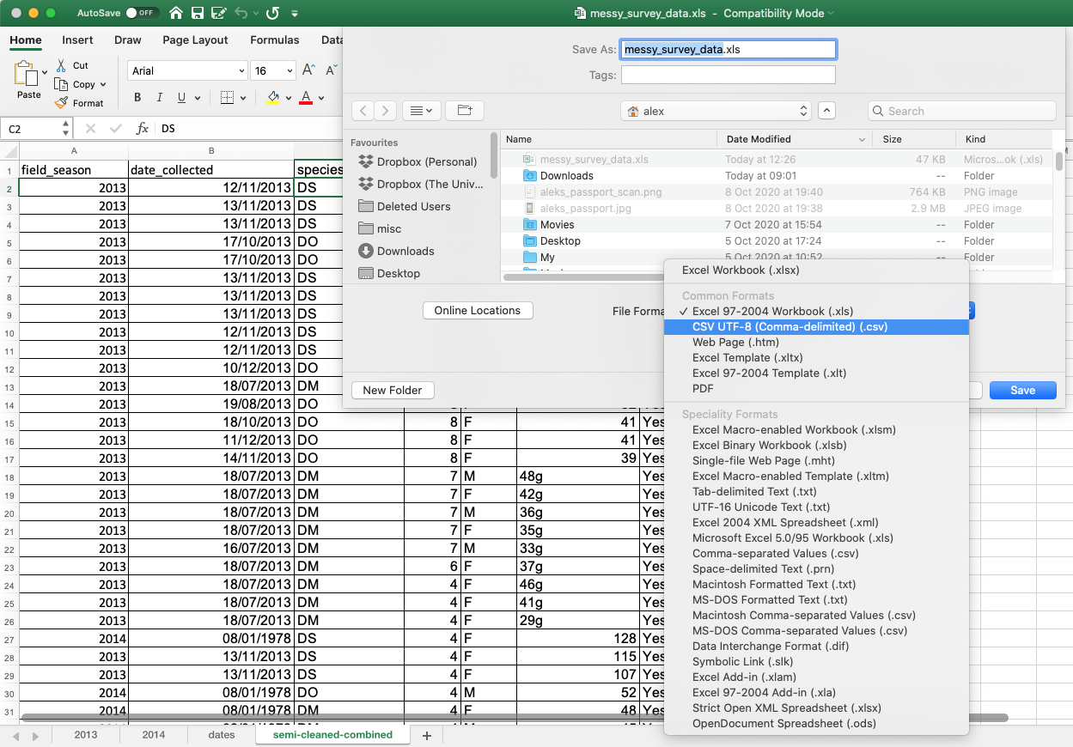Click the New Folder icon in the dialog

(392, 390)
